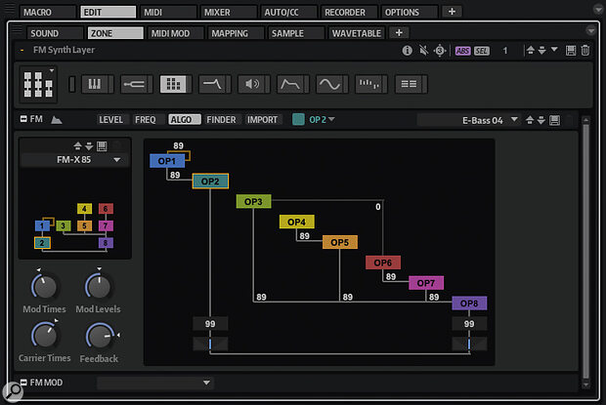This screenshot has height=405, width=606.
Task: Click the Feedback knob
Action: 99,336
